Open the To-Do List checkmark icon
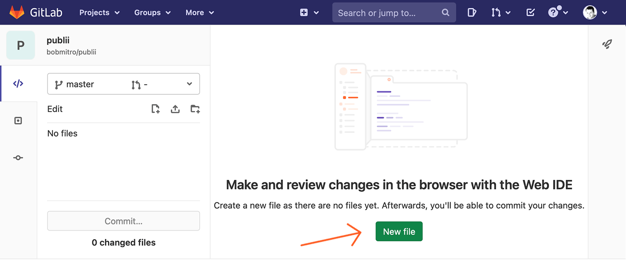The width and height of the screenshot is (626, 268). pyautogui.click(x=530, y=12)
